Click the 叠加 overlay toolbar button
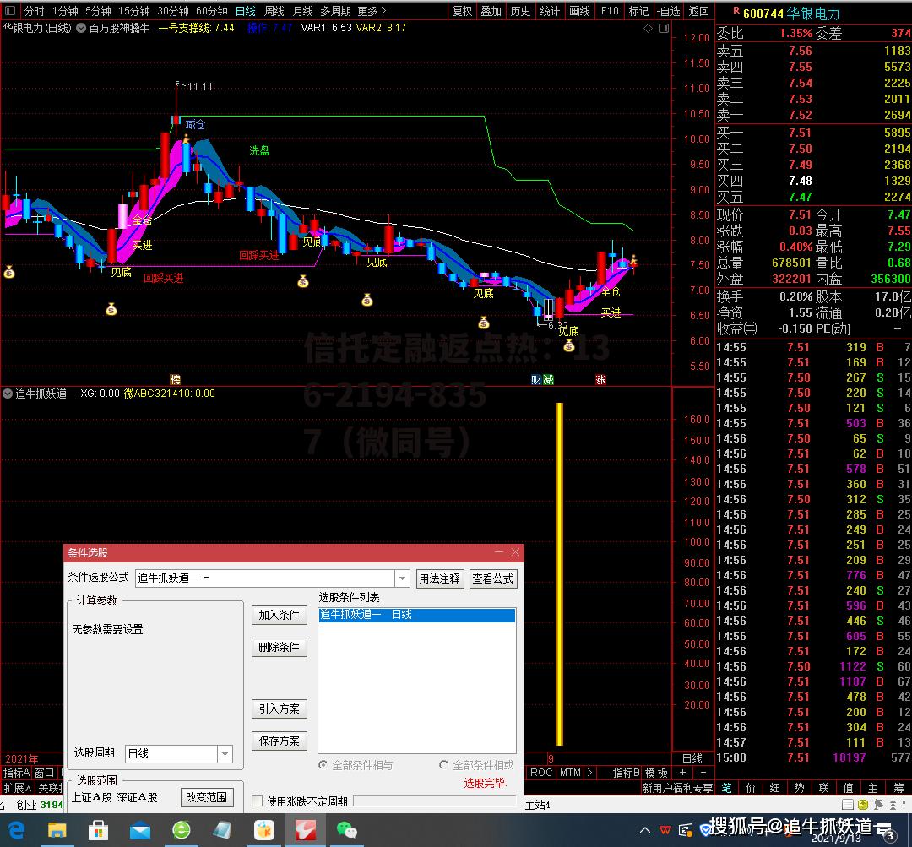The image size is (912, 847). [491, 11]
